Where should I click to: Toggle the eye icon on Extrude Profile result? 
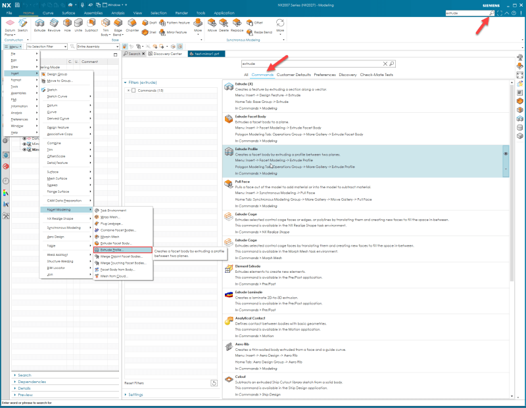[x=506, y=153]
